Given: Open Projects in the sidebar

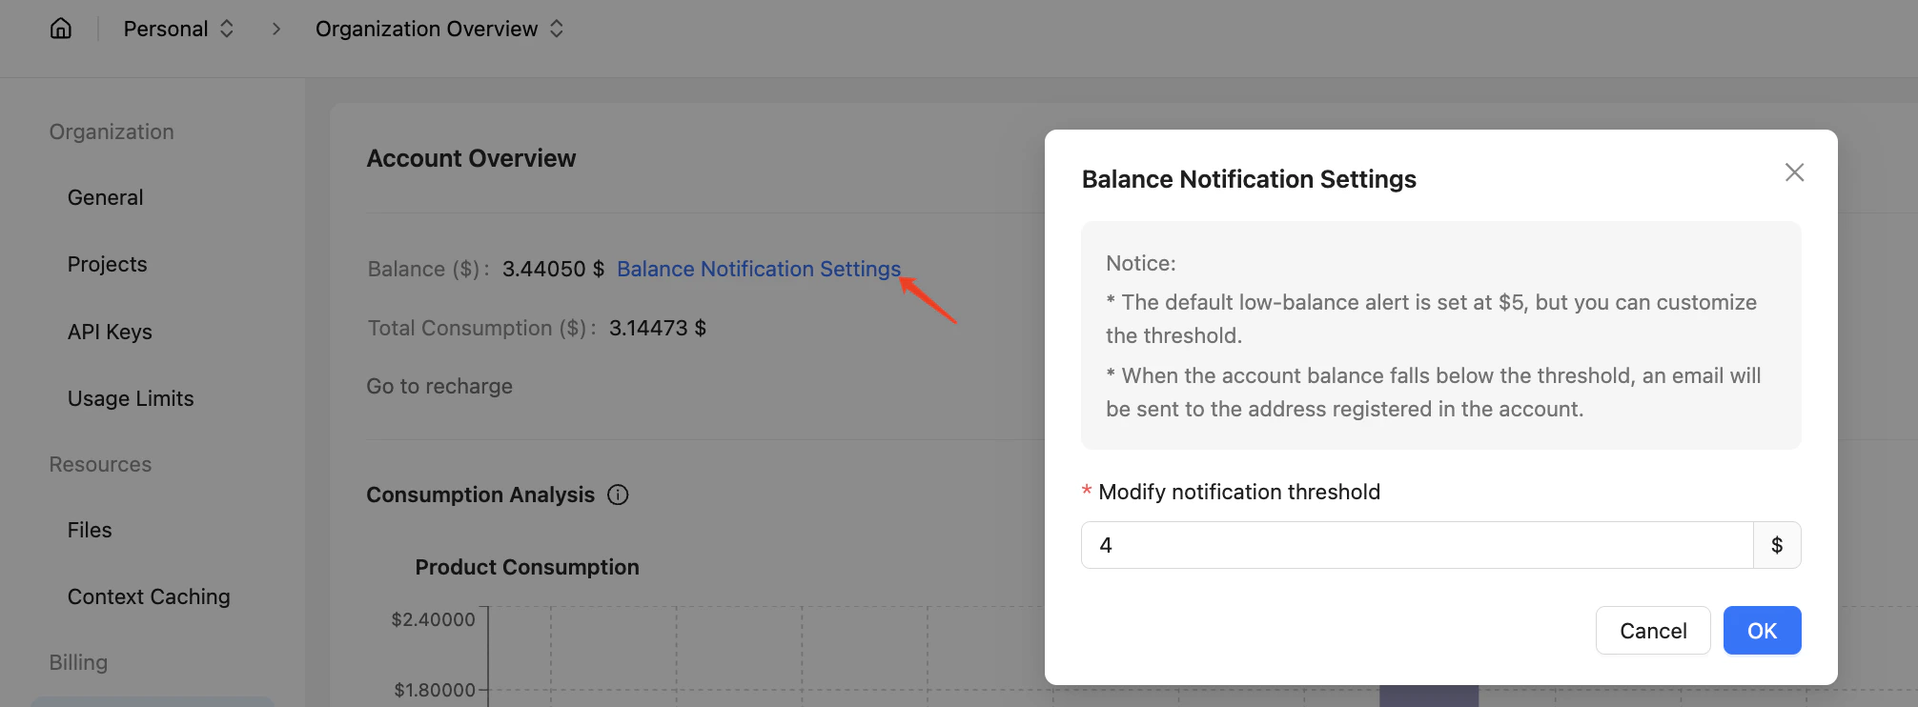Looking at the screenshot, I should tap(107, 264).
